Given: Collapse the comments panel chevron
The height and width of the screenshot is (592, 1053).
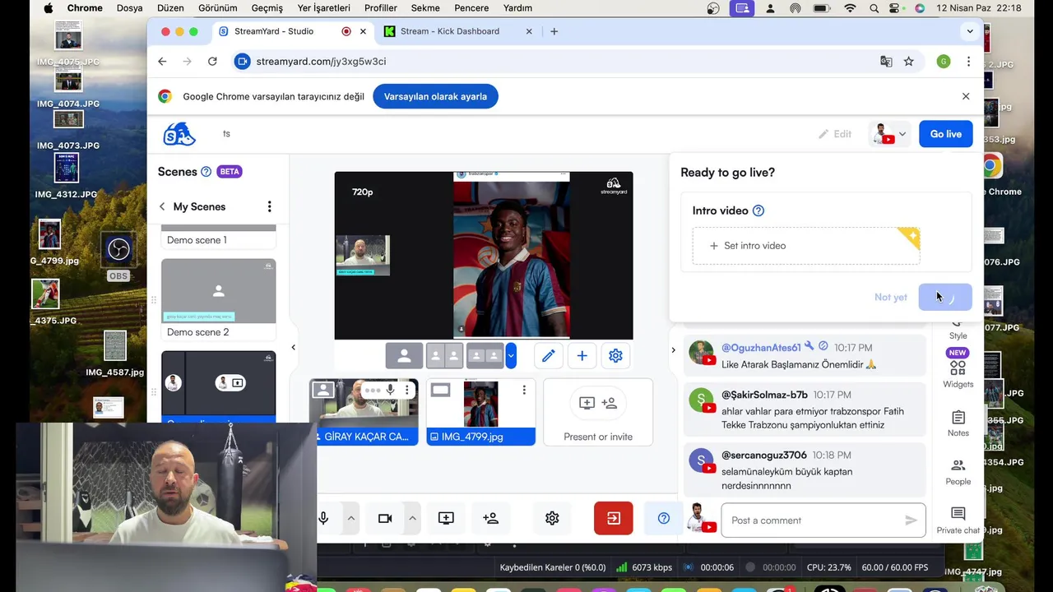Looking at the screenshot, I should 673,350.
